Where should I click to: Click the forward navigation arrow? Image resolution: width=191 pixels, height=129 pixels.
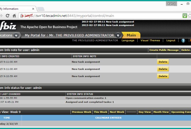pos(1,16)
